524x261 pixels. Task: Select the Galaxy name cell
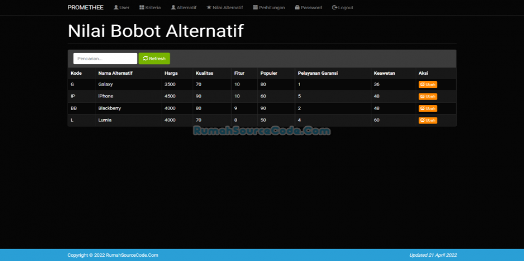[x=106, y=84]
